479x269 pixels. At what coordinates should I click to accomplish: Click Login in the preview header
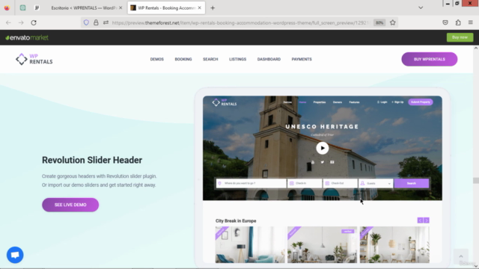click(382, 102)
